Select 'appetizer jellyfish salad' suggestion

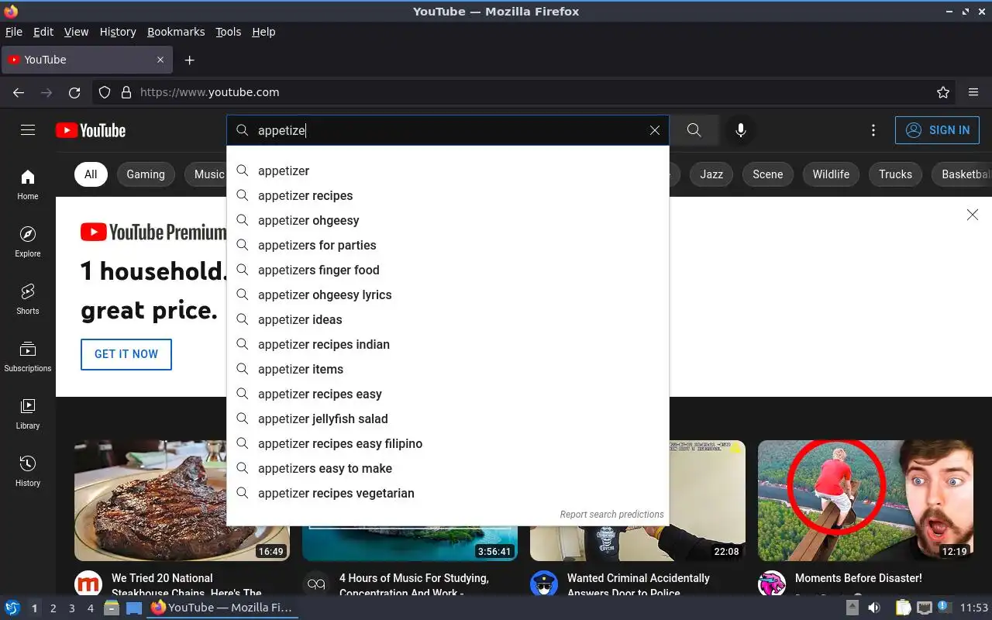pyautogui.click(x=448, y=418)
